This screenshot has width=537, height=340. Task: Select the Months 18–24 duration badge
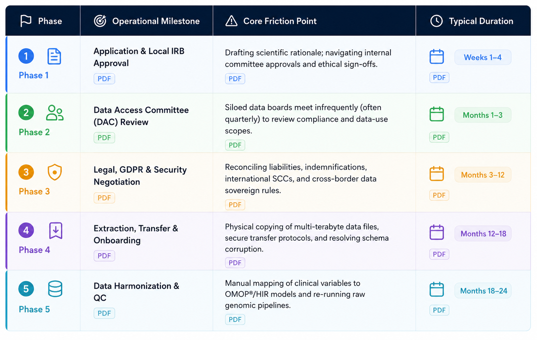(483, 291)
